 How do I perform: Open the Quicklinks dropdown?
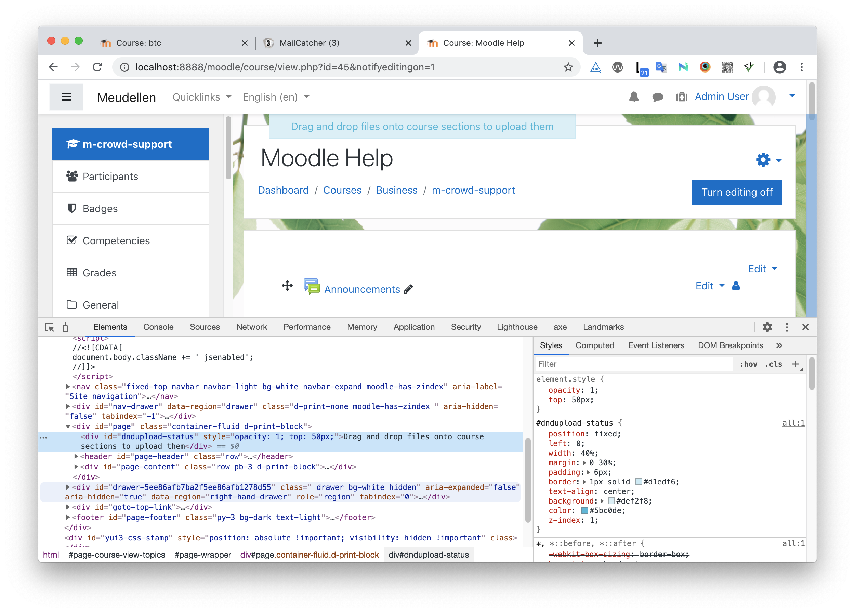[202, 97]
